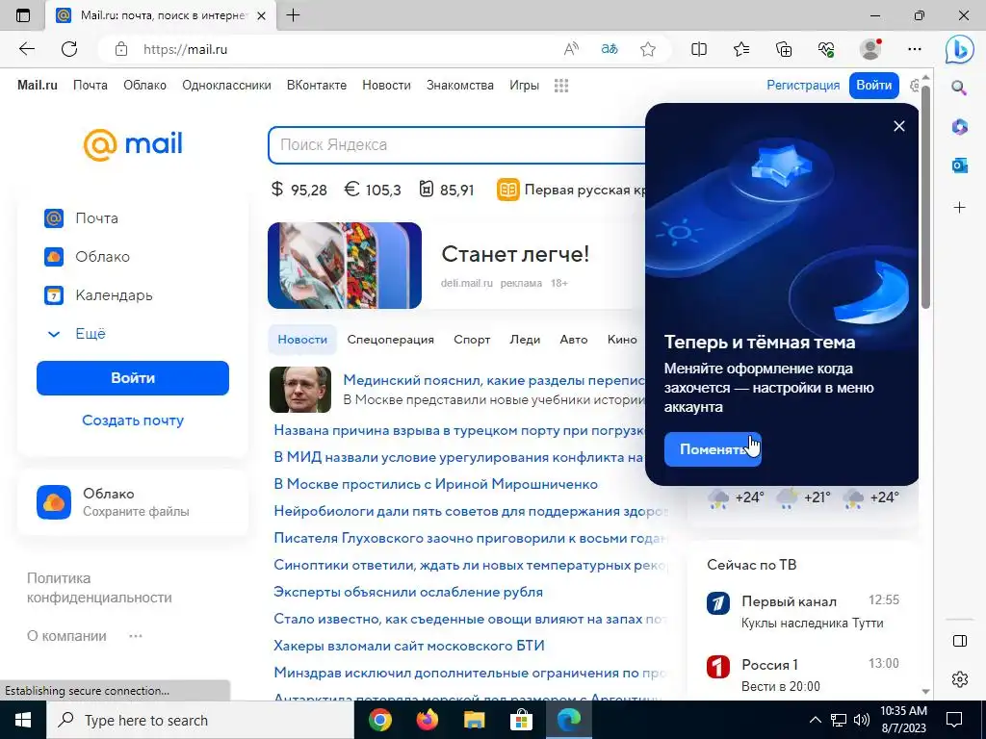
Task: Open Одноклассники in top navigation
Action: (226, 86)
